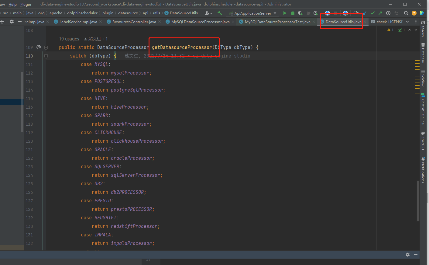
Task: Collapse method fold marker at line 109
Action: coord(46,47)
